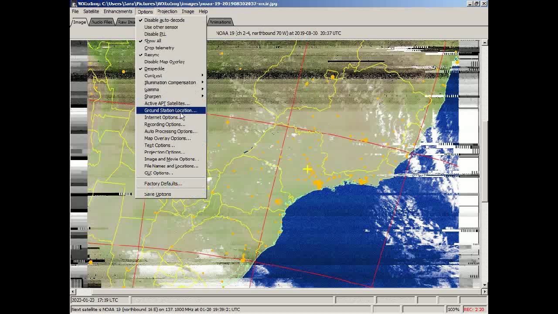
Task: Switch to the Image tab
Action: [x=79, y=22]
